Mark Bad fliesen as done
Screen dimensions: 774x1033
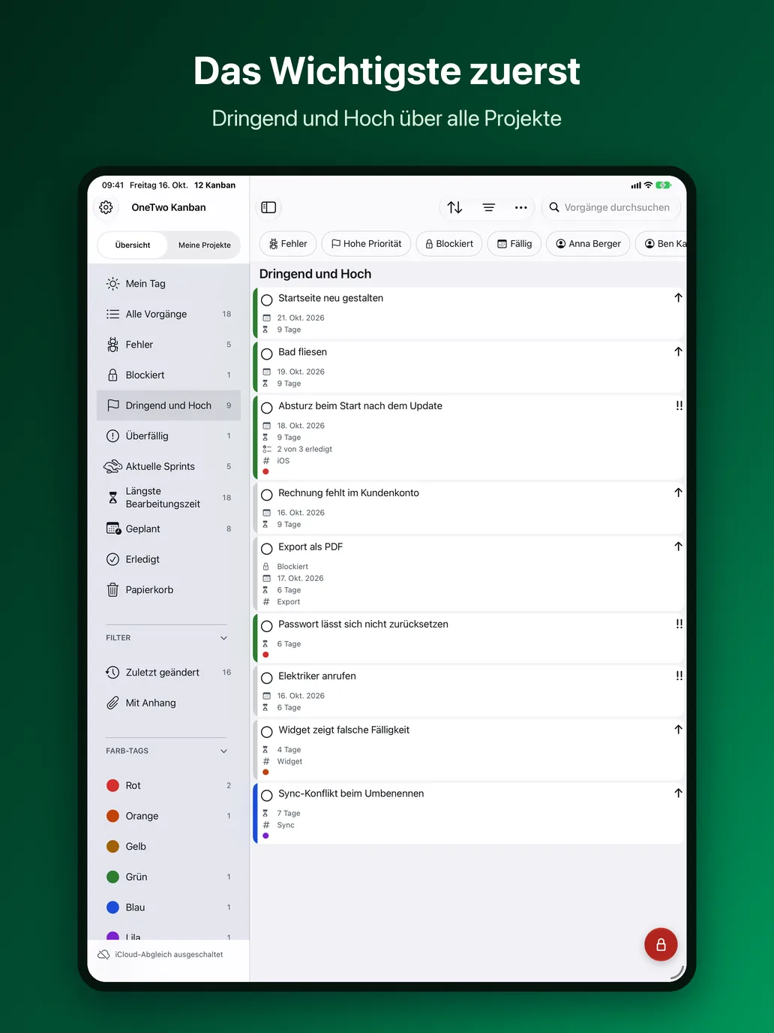coord(266,354)
